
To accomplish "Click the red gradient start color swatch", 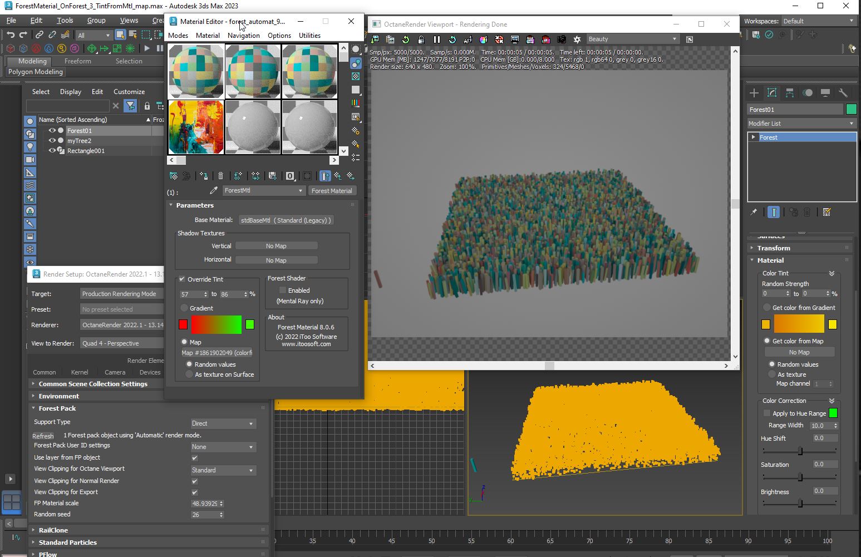I will coord(183,324).
